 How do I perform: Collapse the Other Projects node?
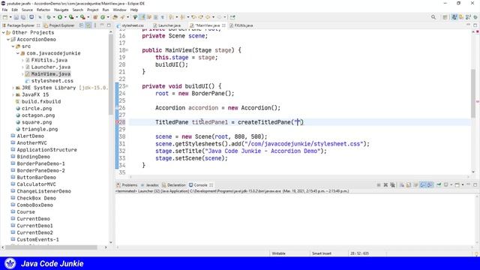(3, 32)
